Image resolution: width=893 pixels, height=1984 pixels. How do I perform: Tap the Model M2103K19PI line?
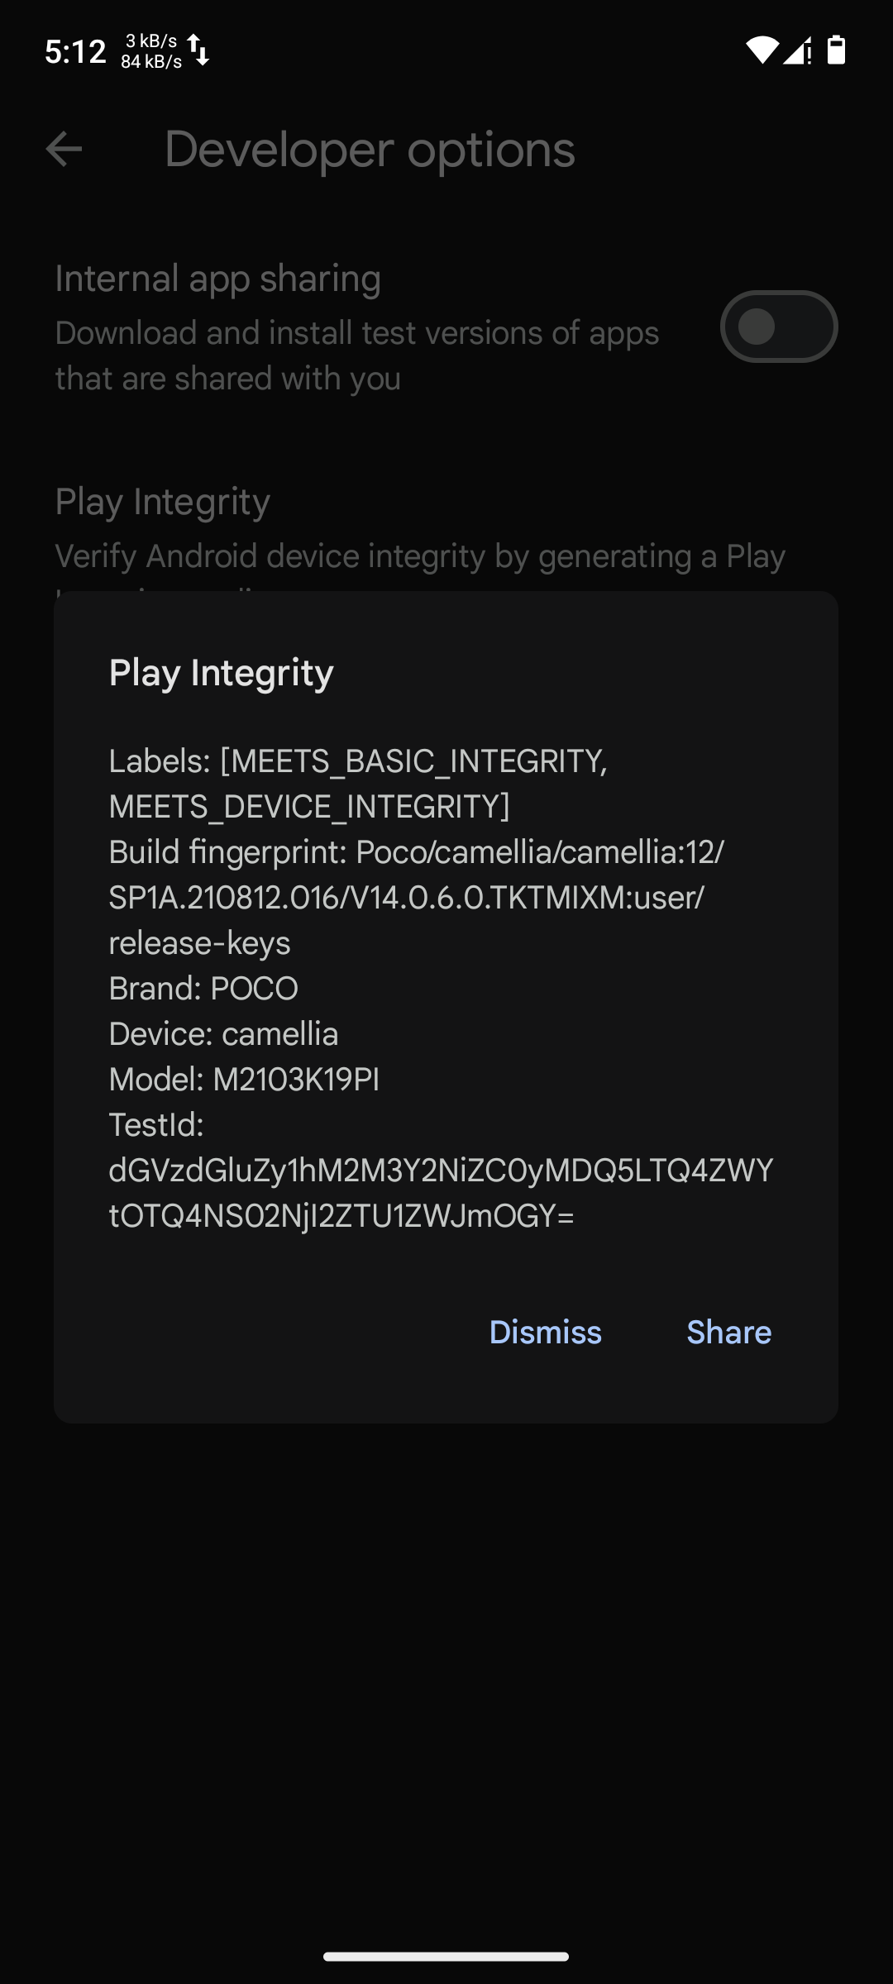click(244, 1079)
